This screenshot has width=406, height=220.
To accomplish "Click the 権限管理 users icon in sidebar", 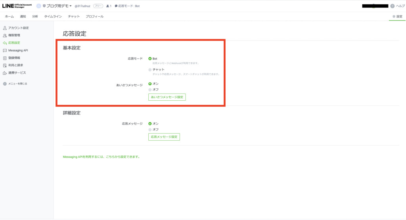I will tap(5, 36).
